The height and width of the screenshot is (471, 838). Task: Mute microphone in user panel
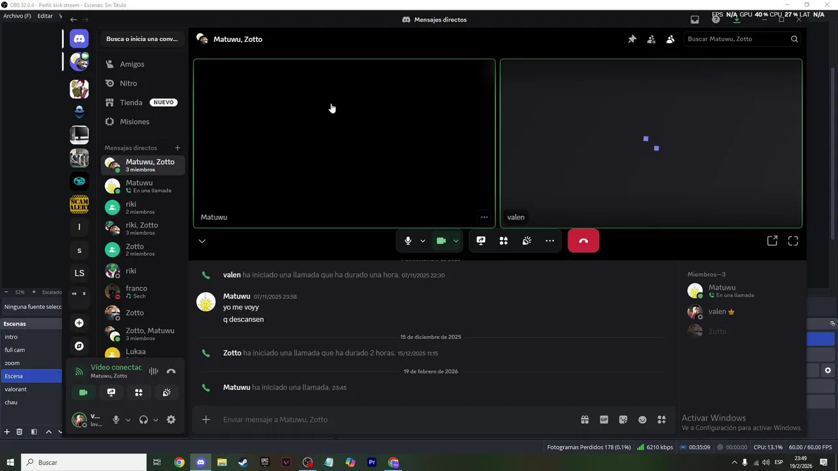pos(116,420)
